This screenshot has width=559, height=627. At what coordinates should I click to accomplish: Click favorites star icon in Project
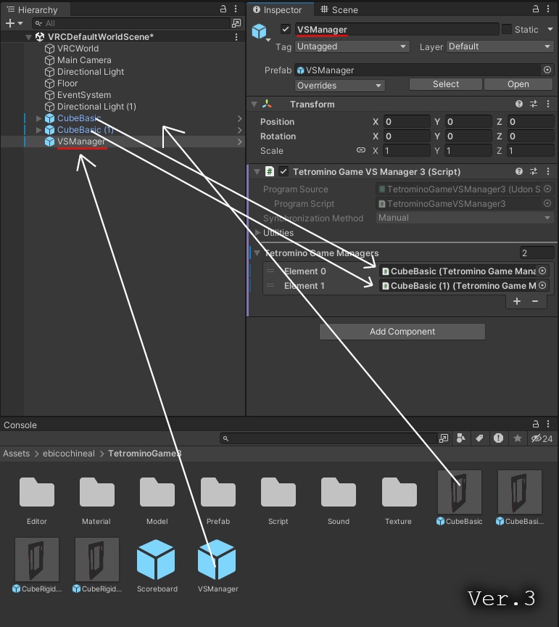point(518,438)
